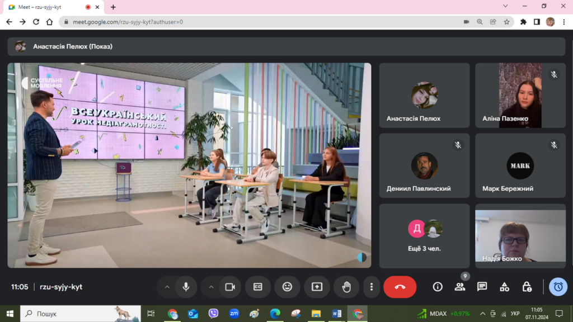Go back in the browser
573x322 pixels.
[x=9, y=22]
